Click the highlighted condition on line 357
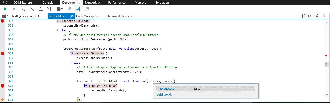 [73, 21]
